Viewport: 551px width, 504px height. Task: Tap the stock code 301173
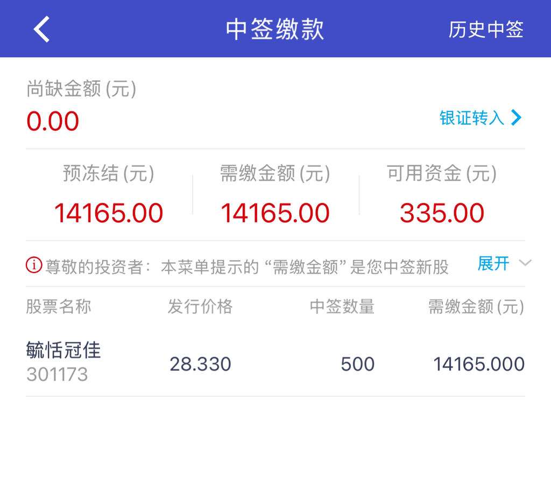(57, 375)
